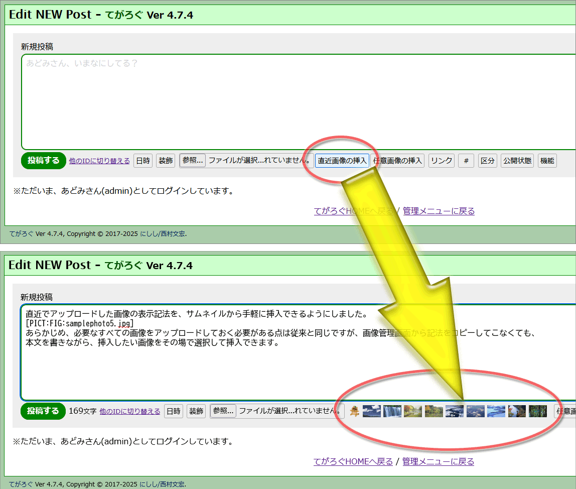Click the # hashtag button
The height and width of the screenshot is (489, 576).
pyautogui.click(x=466, y=161)
